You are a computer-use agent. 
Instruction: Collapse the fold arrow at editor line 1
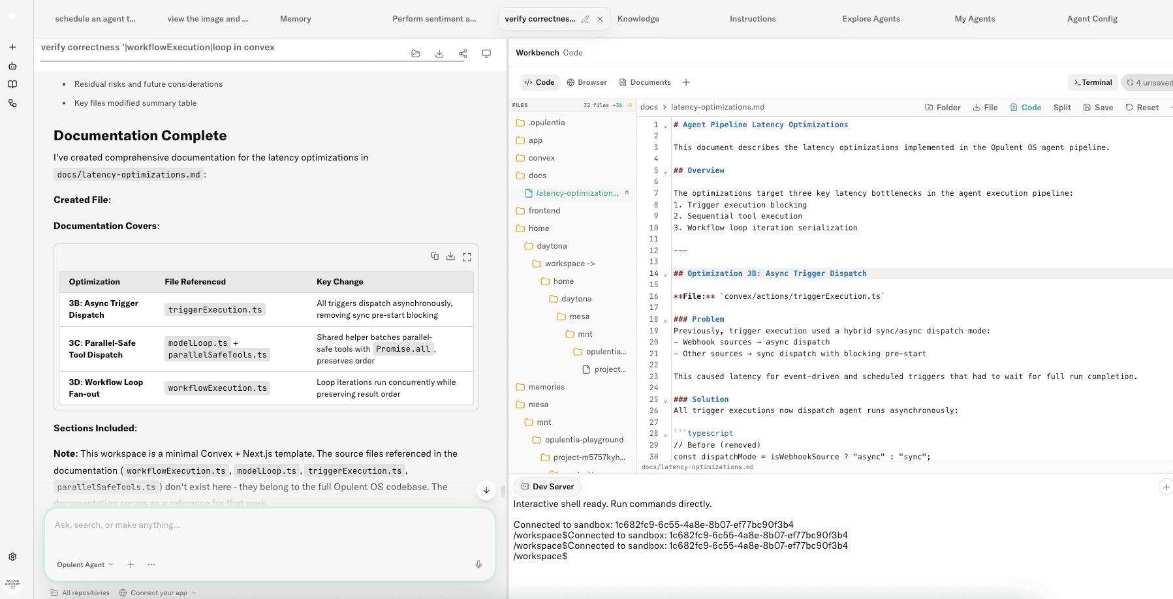click(x=665, y=125)
